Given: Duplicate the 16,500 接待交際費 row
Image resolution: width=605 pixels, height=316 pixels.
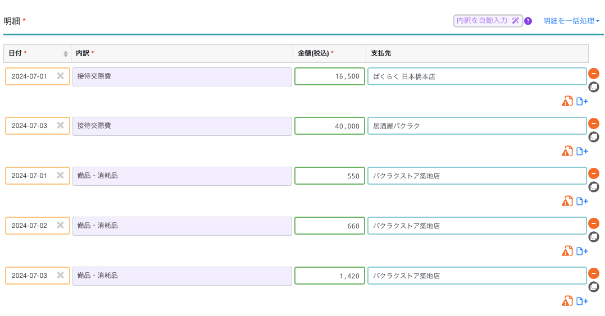Looking at the screenshot, I should [594, 87].
